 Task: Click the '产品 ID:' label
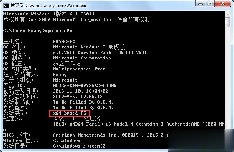(x=14, y=86)
